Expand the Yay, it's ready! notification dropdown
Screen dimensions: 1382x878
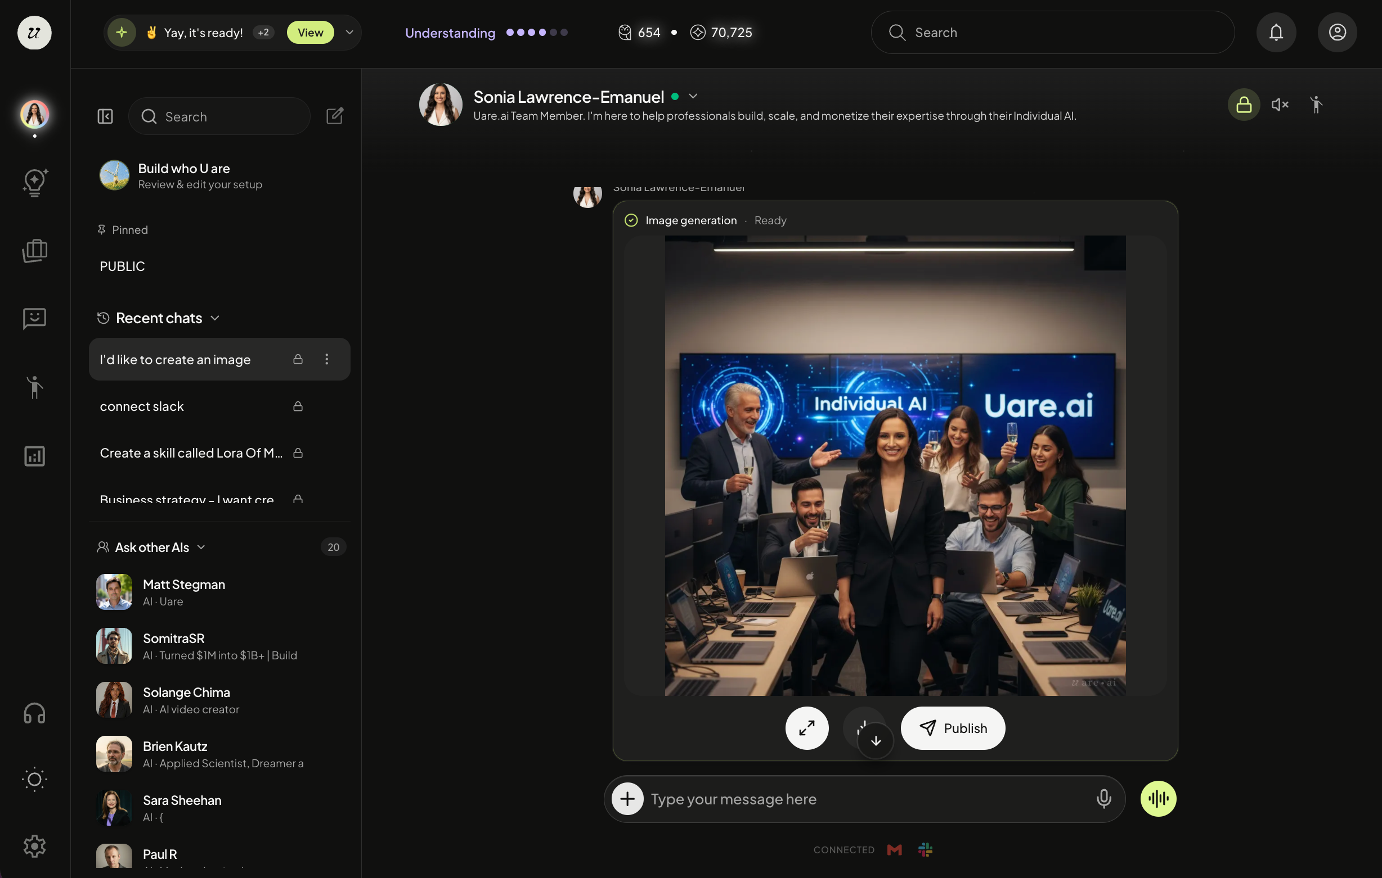tap(349, 33)
